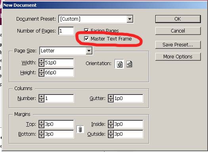The height and width of the screenshot is (152, 208).
Task: Open the Document Preset dropdown
Action: (130, 19)
